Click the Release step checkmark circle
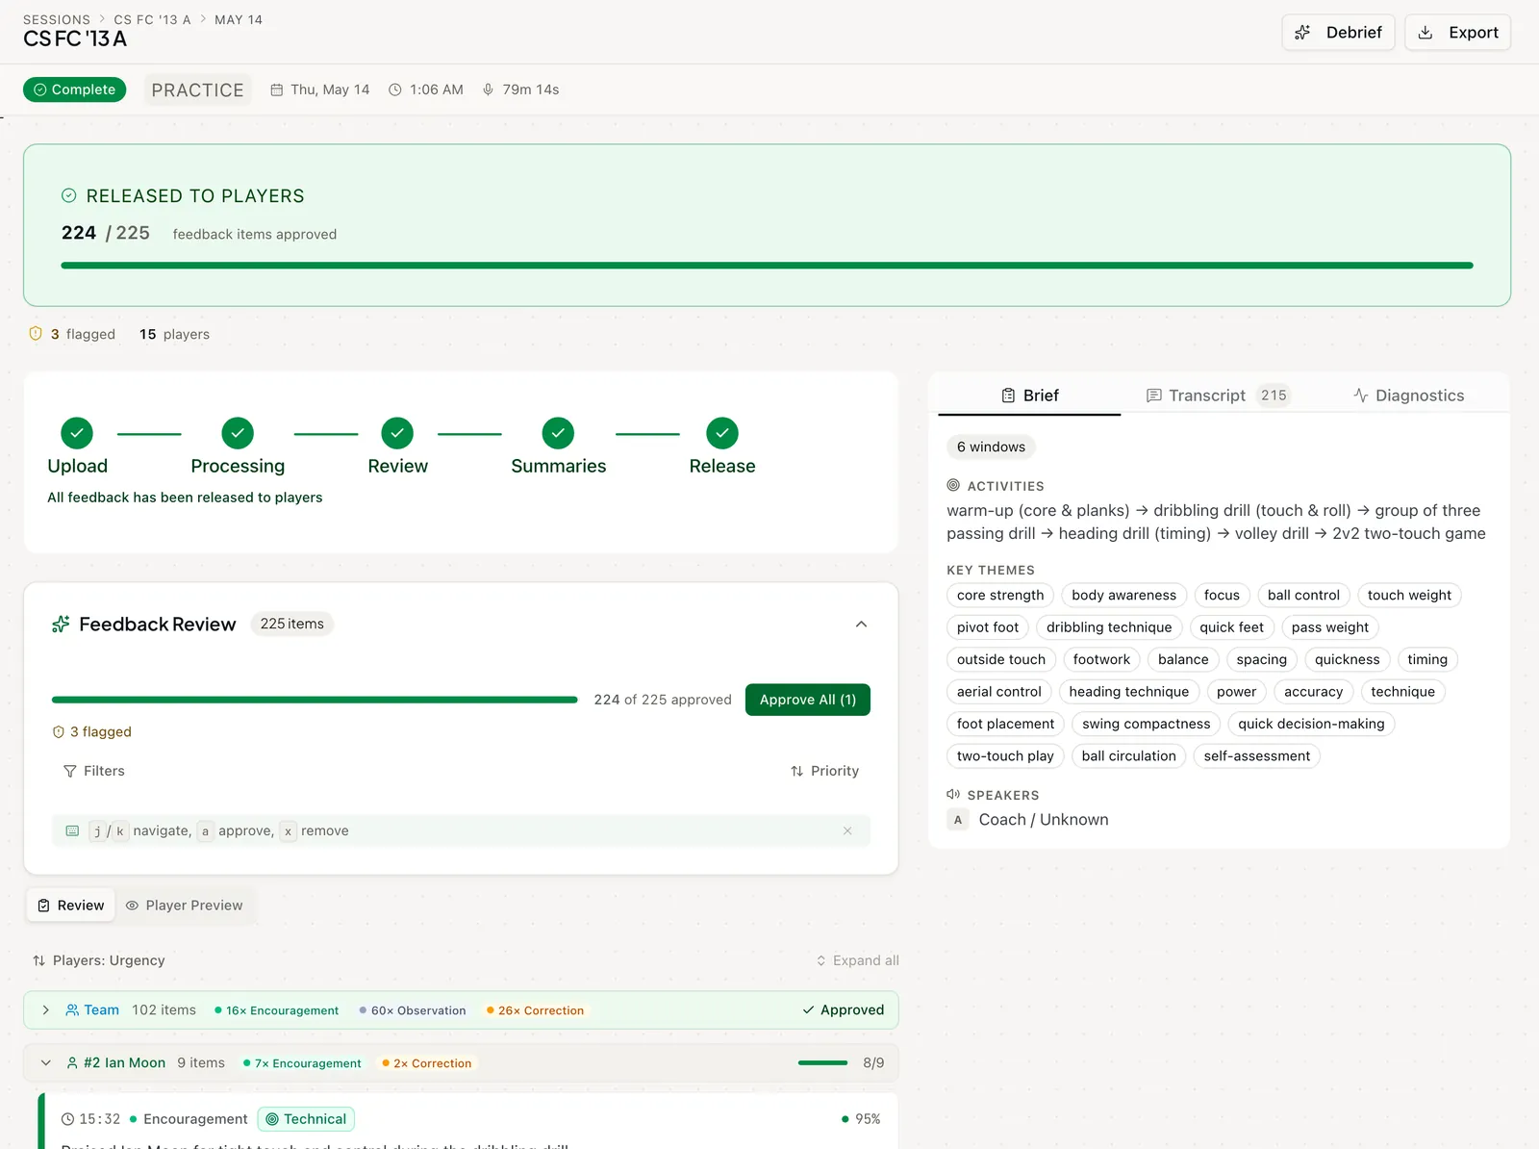 tap(722, 433)
